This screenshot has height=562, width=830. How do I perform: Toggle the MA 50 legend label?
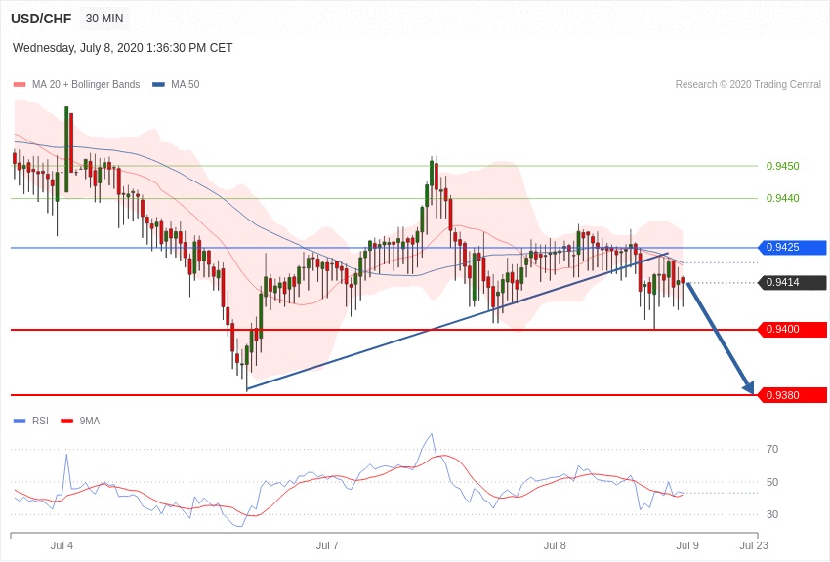pos(185,85)
